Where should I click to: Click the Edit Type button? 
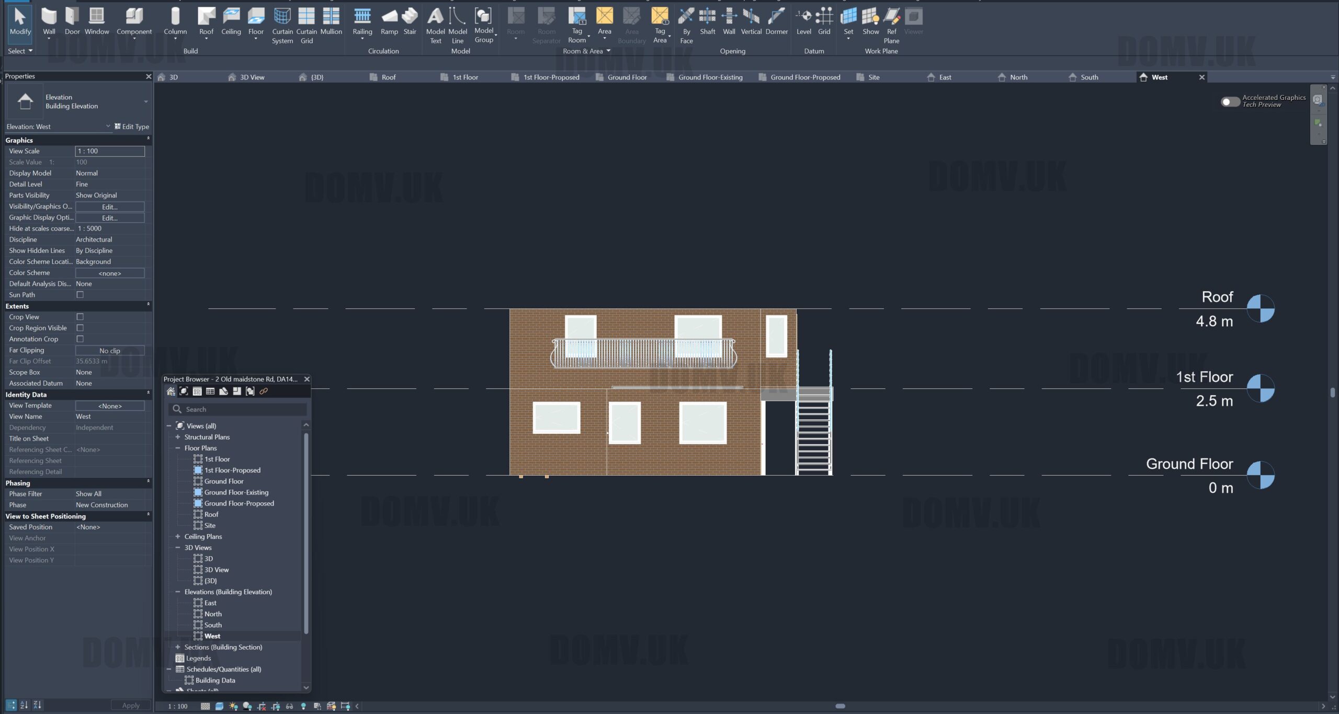pos(132,126)
